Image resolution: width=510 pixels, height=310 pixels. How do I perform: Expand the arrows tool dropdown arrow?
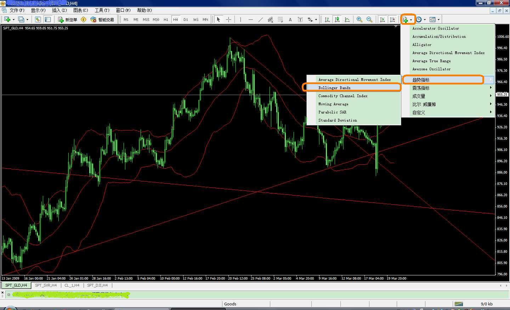tap(316, 19)
